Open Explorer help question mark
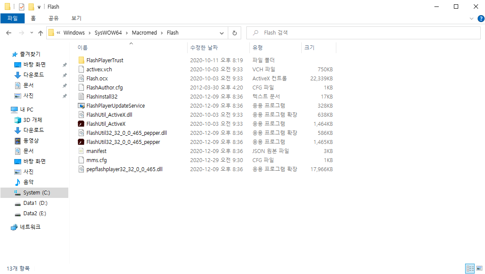 [x=481, y=19]
